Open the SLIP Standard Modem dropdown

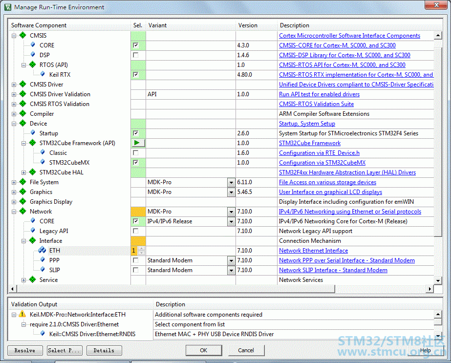pyautogui.click(x=231, y=270)
